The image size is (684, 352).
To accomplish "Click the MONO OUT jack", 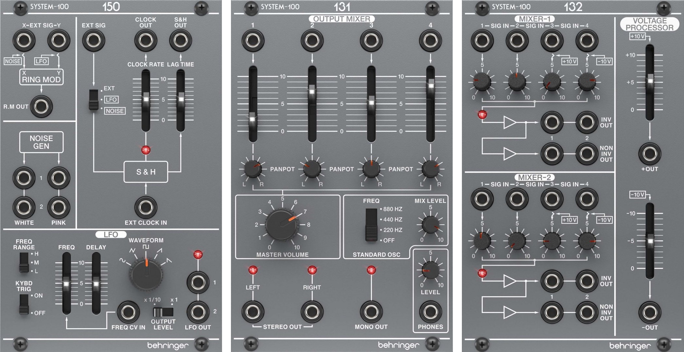I will point(371,312).
